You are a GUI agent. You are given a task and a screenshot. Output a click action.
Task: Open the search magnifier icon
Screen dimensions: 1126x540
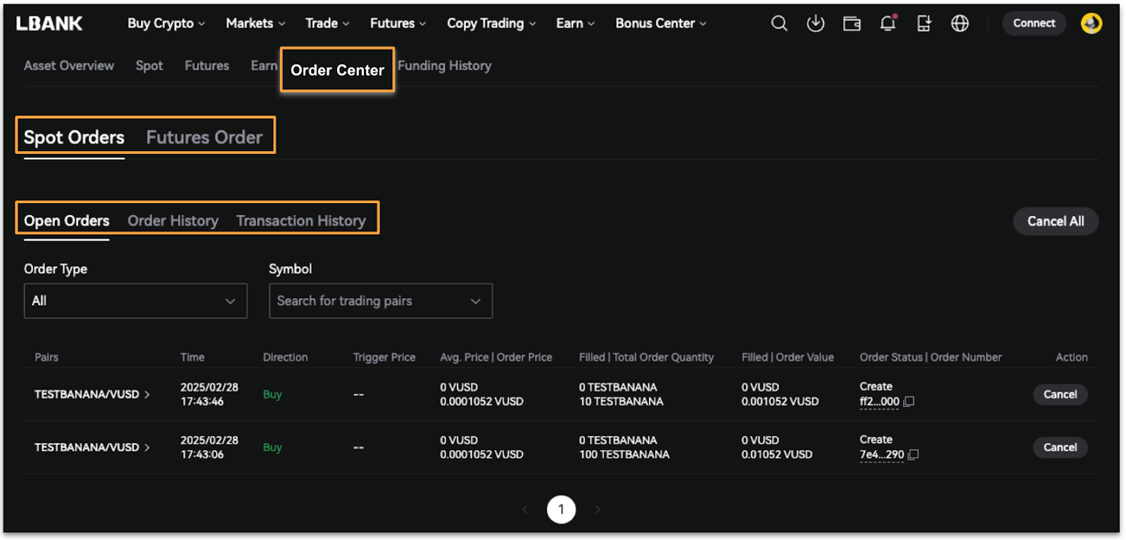(779, 23)
